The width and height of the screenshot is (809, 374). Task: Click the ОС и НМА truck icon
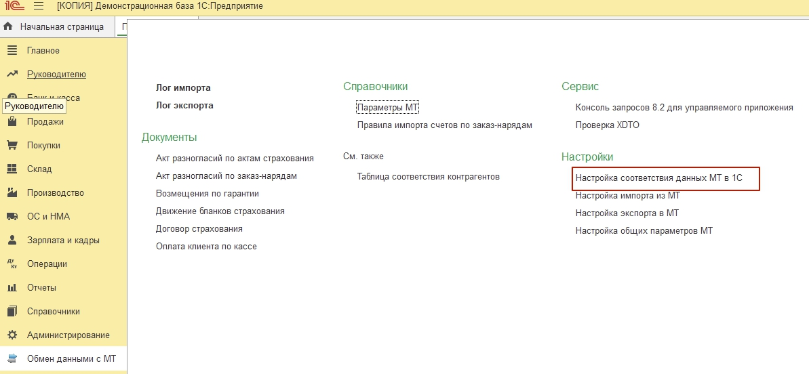[12, 217]
